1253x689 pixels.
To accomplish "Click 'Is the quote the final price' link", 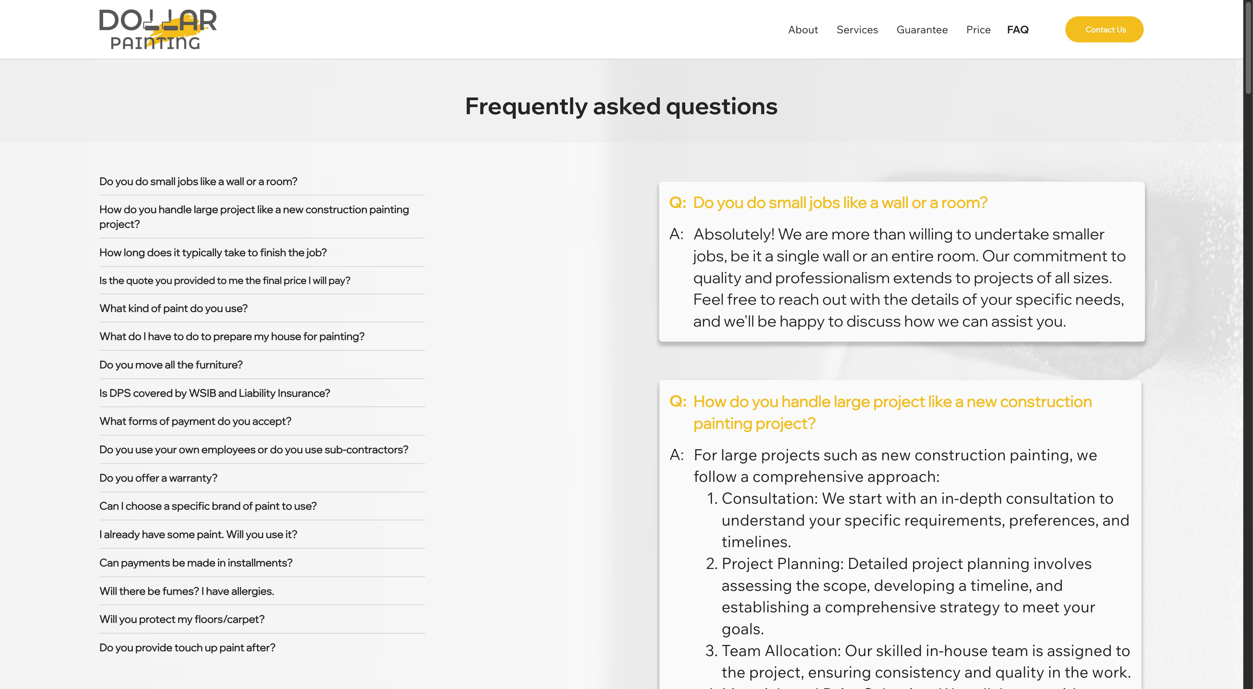I will pyautogui.click(x=224, y=281).
